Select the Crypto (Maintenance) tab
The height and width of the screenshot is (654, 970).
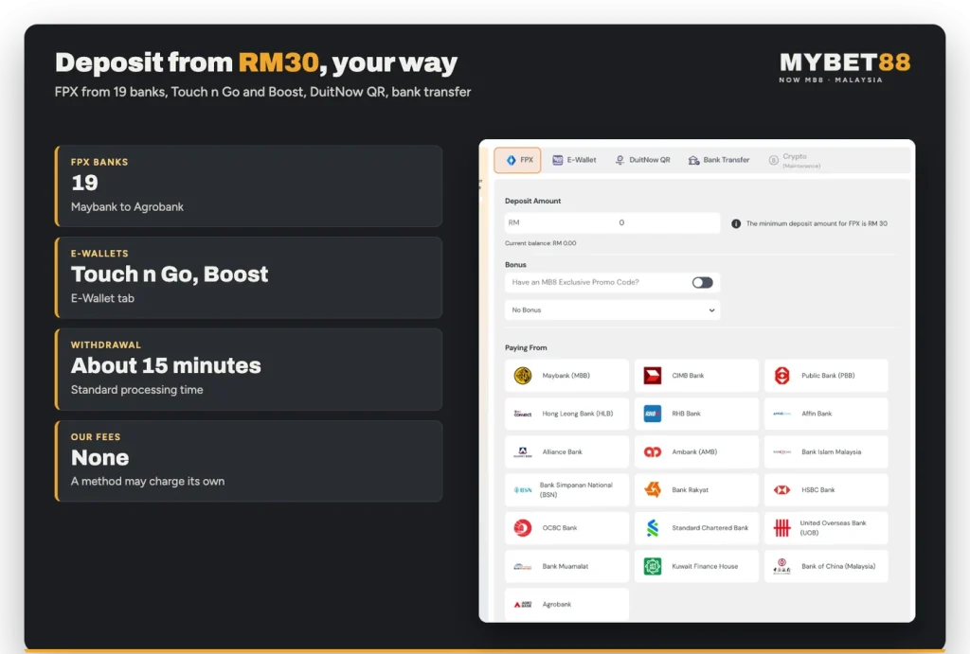point(795,161)
